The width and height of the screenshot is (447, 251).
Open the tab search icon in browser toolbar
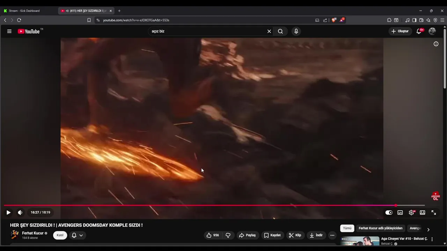(x=396, y=20)
